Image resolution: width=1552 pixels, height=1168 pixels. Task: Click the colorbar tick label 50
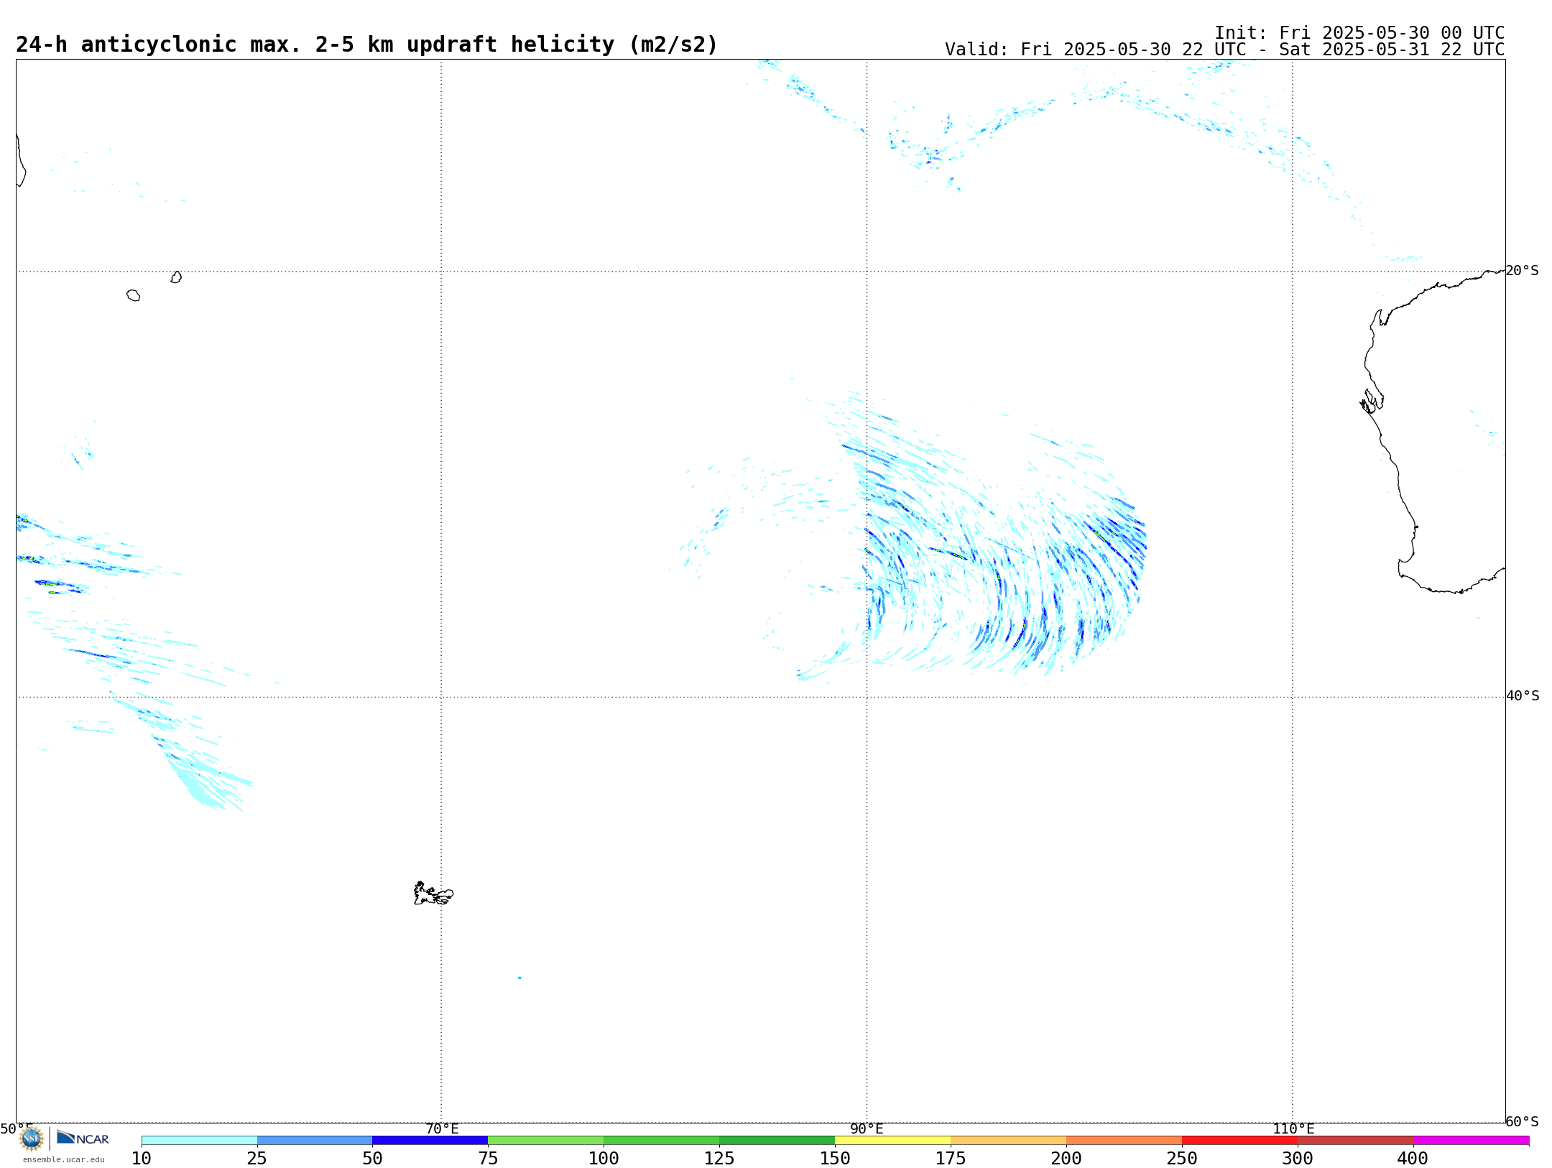[x=373, y=1158]
